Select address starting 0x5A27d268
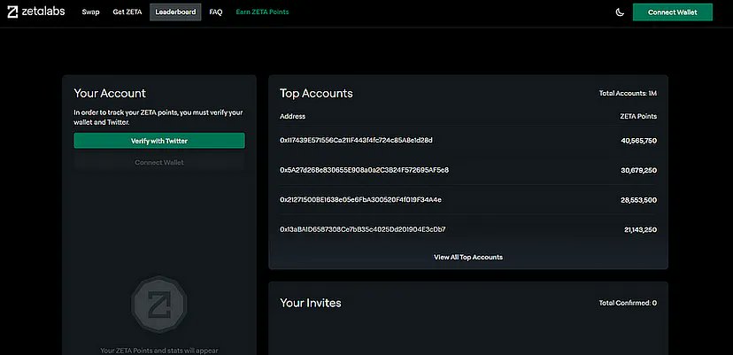 [364, 170]
